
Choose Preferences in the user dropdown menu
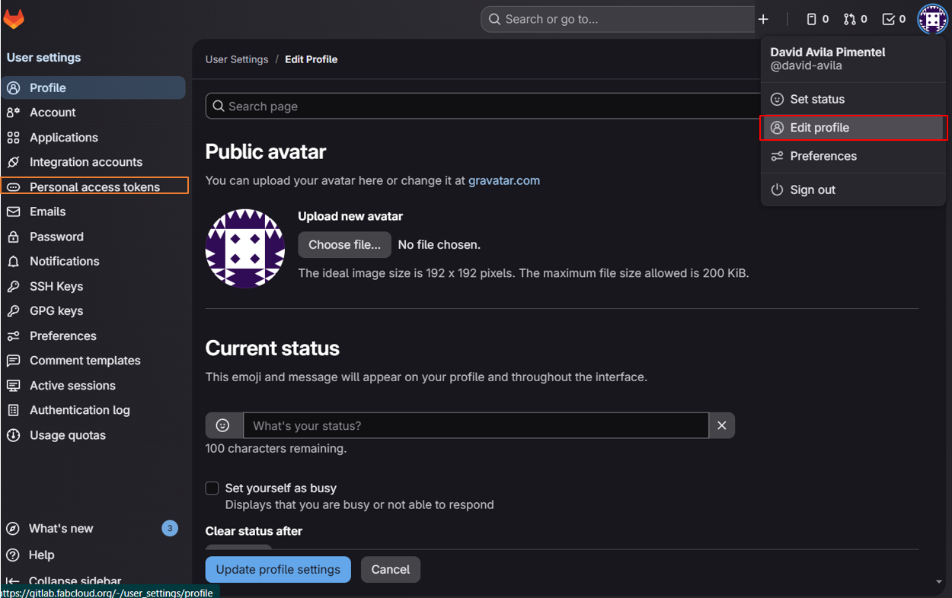tap(823, 156)
